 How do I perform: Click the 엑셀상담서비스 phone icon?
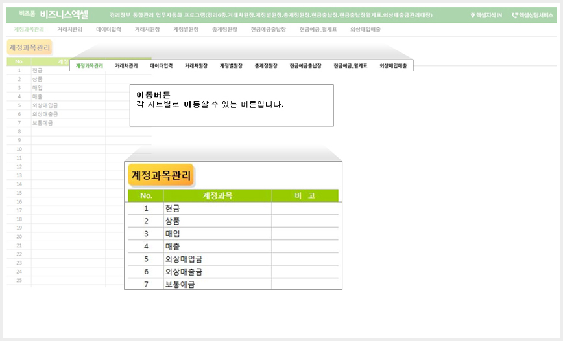pos(514,16)
